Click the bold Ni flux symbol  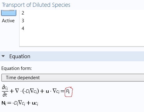4,103
